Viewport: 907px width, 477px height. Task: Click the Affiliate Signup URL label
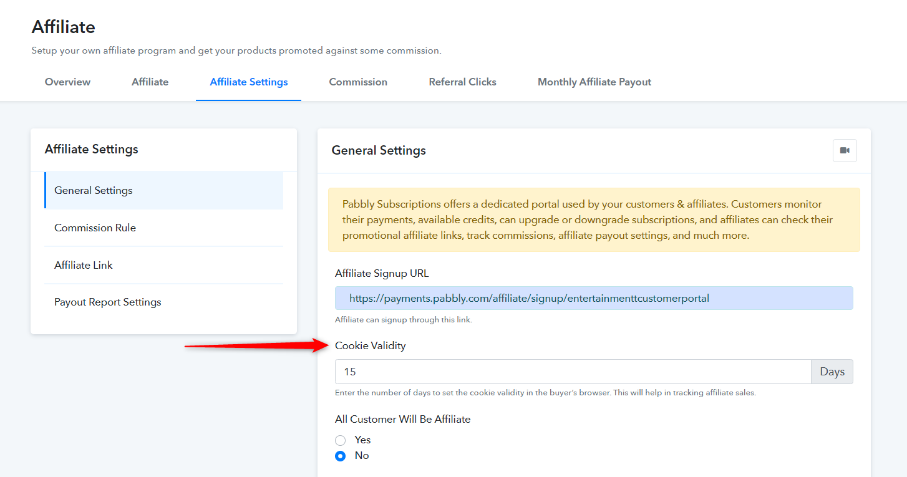[382, 273]
